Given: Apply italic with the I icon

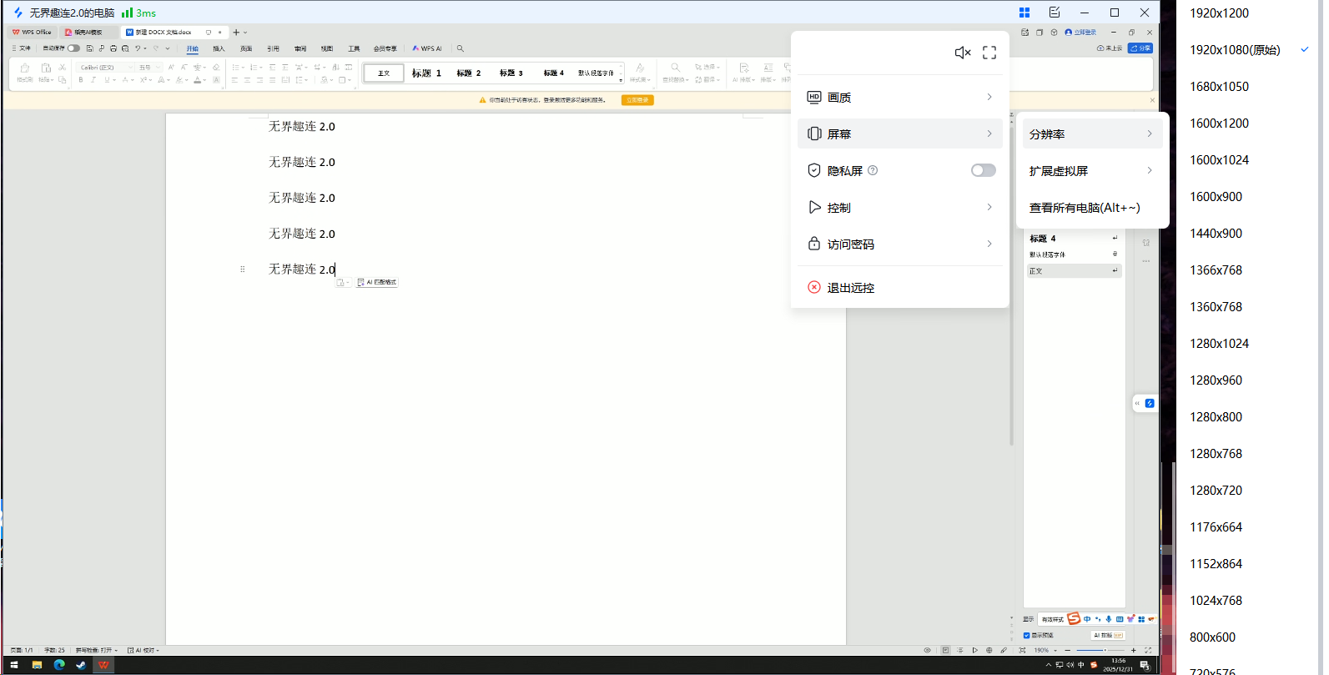Looking at the screenshot, I should (93, 80).
